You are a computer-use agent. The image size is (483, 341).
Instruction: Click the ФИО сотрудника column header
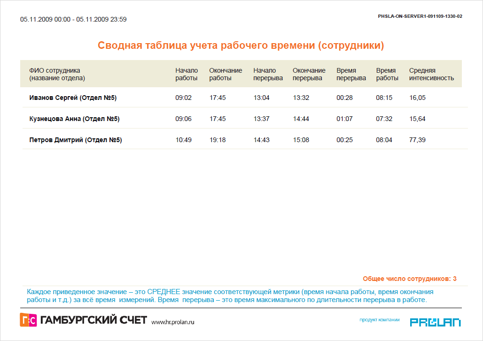(x=57, y=74)
